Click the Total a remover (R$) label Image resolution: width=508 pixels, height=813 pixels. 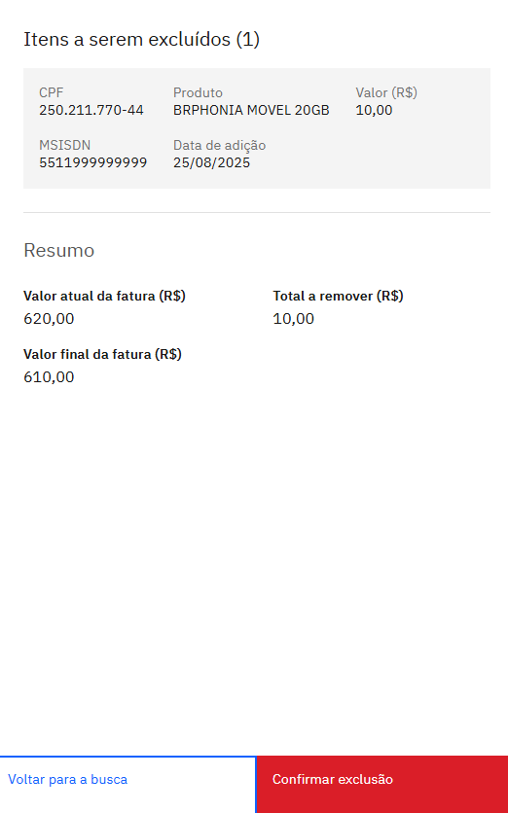339,296
